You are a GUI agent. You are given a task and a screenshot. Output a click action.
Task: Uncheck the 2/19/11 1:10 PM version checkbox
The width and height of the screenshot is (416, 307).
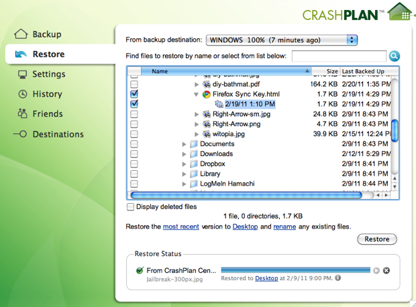click(x=134, y=104)
